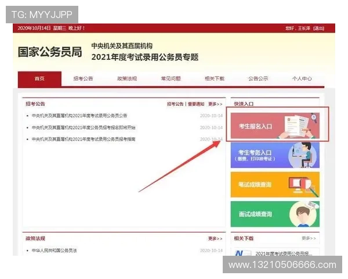348x279 pixels.
Task: Open the 政策法规 navigation tab
Action: pyautogui.click(x=127, y=78)
